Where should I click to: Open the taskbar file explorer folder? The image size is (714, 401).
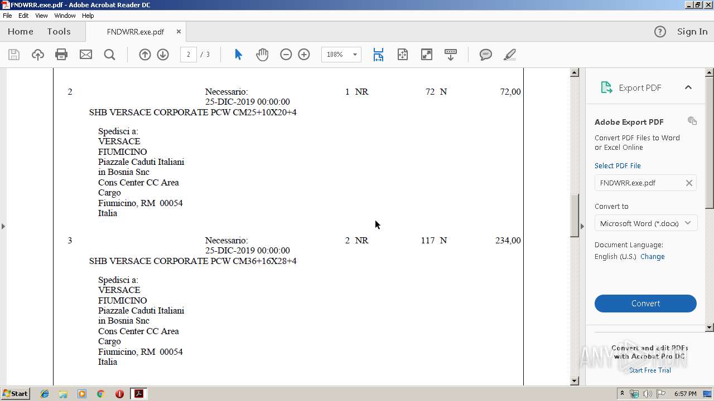[x=63, y=394]
